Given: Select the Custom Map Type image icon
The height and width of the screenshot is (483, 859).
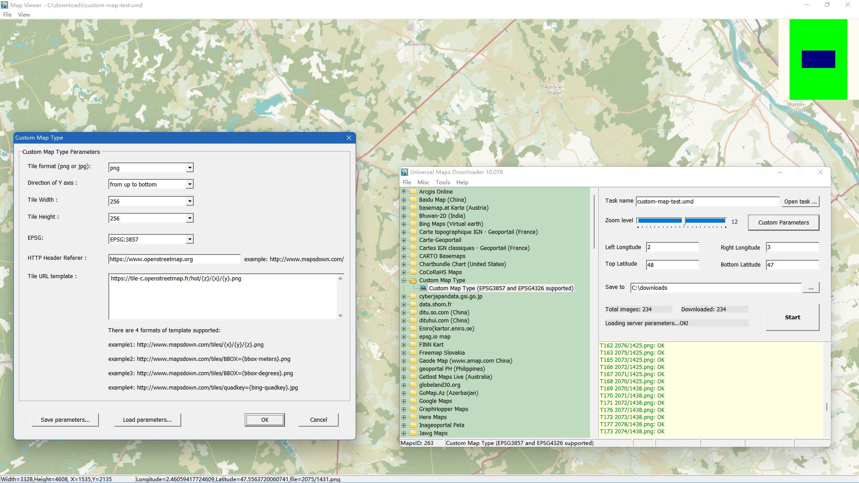Looking at the screenshot, I should 423,288.
